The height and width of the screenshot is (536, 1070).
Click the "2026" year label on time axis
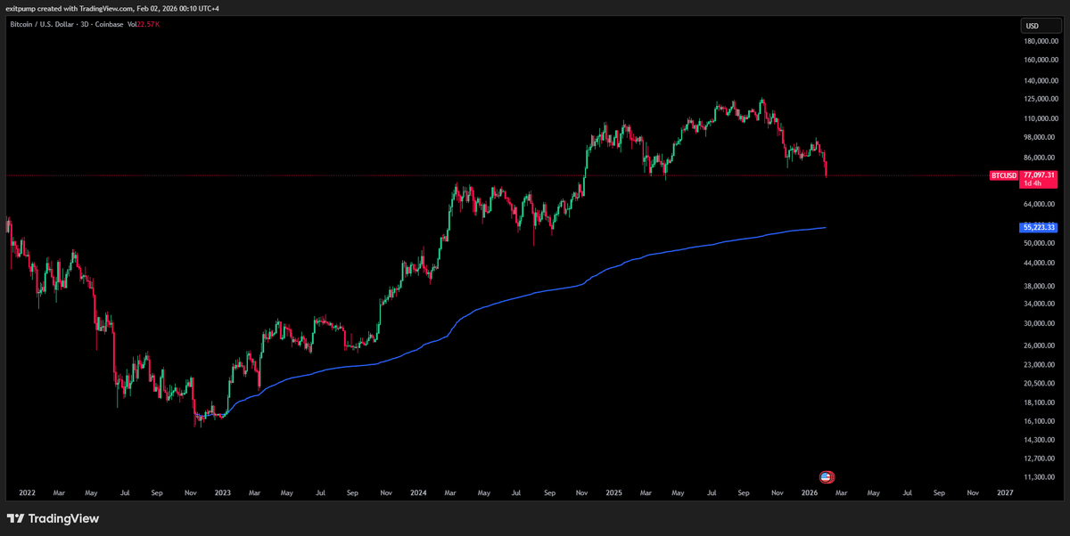tap(810, 492)
